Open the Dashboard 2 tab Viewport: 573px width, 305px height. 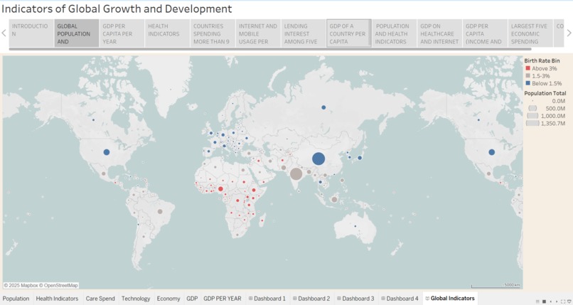coord(311,299)
